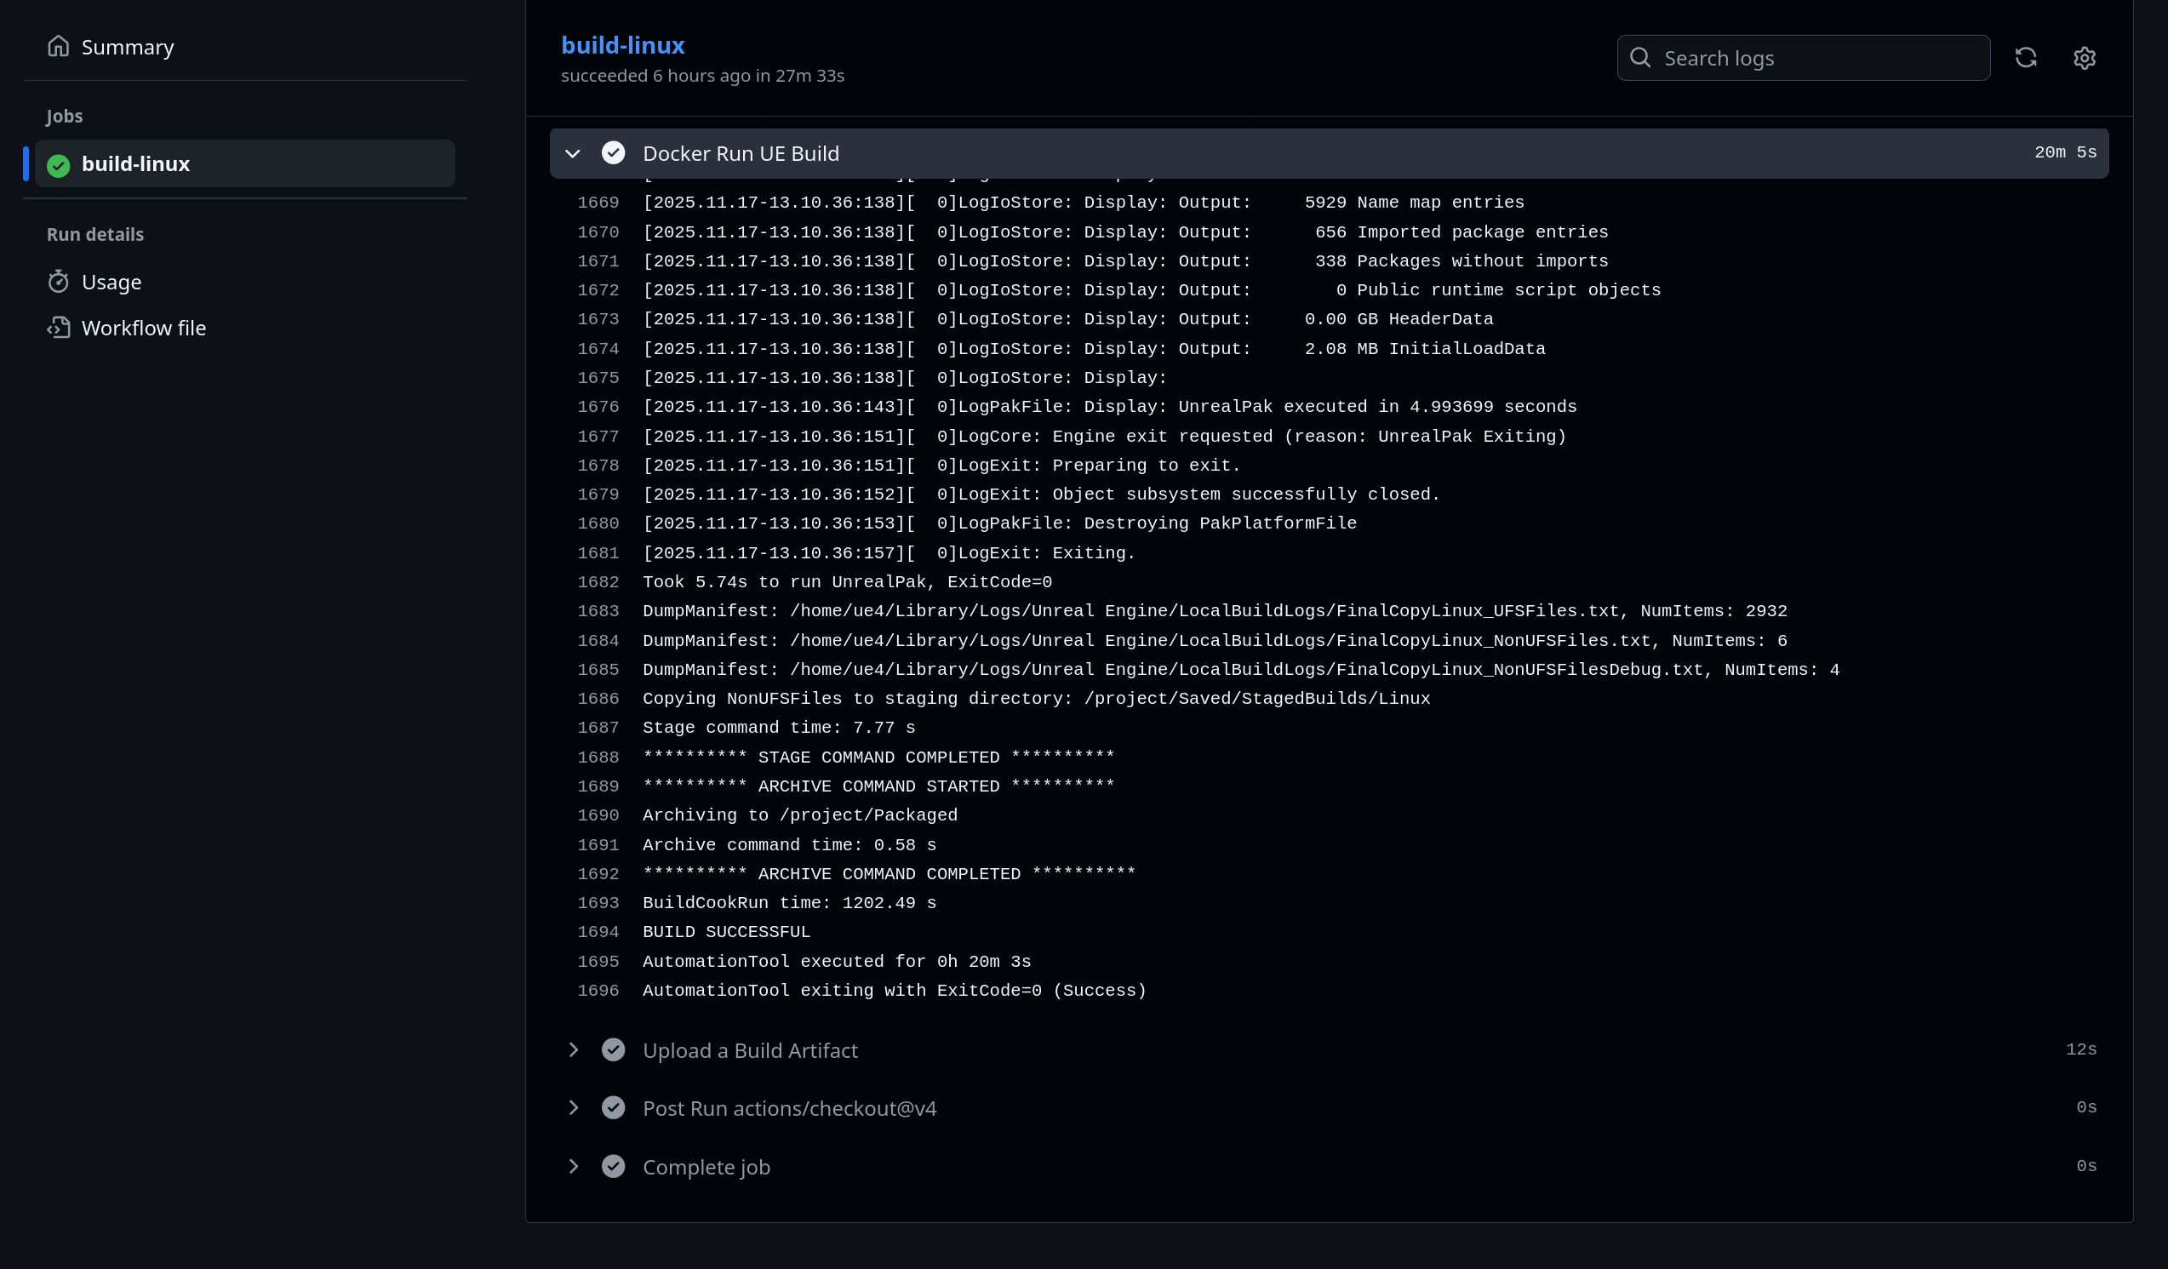Select the build-linux job in sidebar

pos(135,163)
